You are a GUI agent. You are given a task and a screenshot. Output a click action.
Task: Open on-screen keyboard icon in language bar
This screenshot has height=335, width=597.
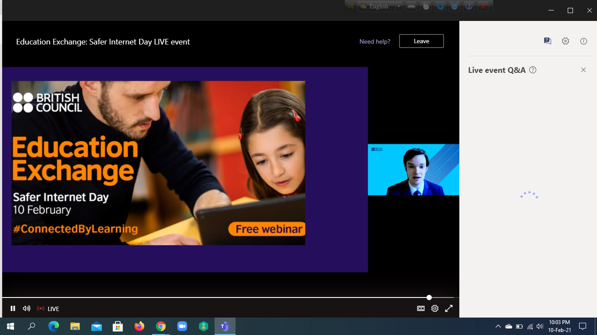coord(411,6)
